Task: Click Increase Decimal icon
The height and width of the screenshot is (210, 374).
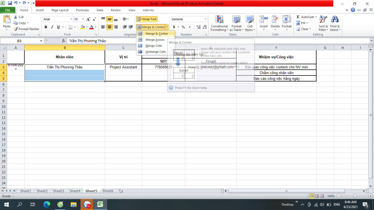Action: coord(198,27)
